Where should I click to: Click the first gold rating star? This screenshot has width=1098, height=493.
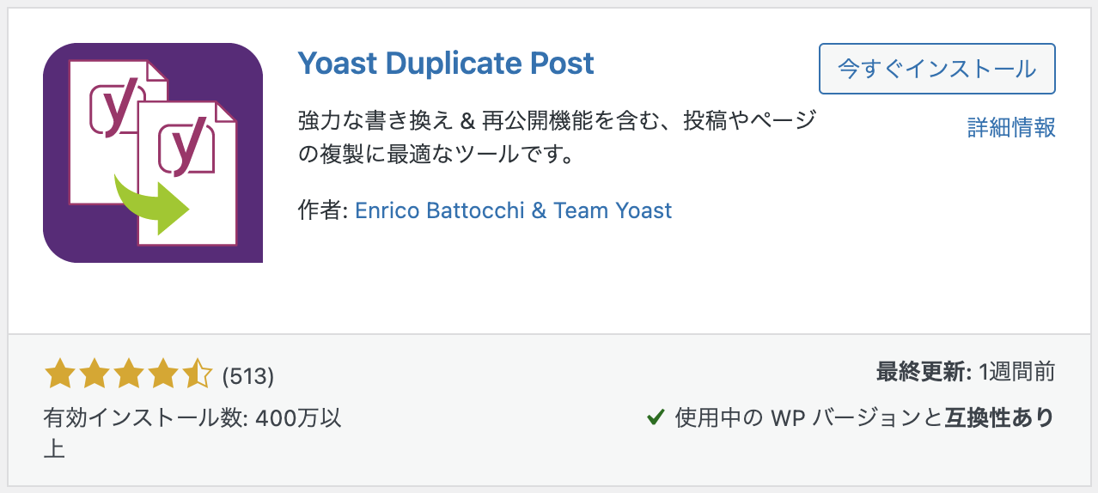coord(58,375)
